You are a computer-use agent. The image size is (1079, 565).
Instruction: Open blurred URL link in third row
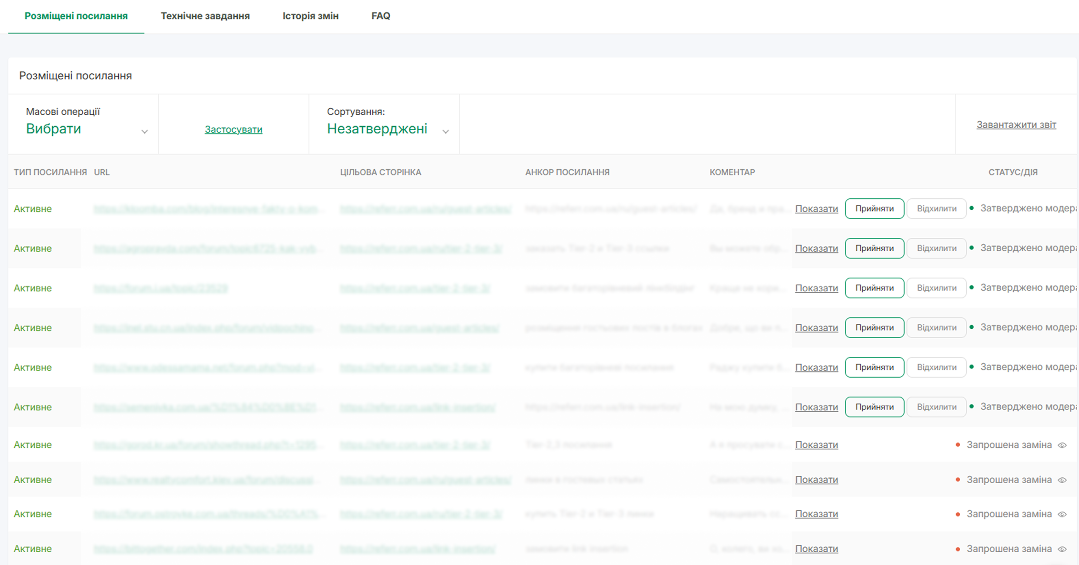[161, 288]
